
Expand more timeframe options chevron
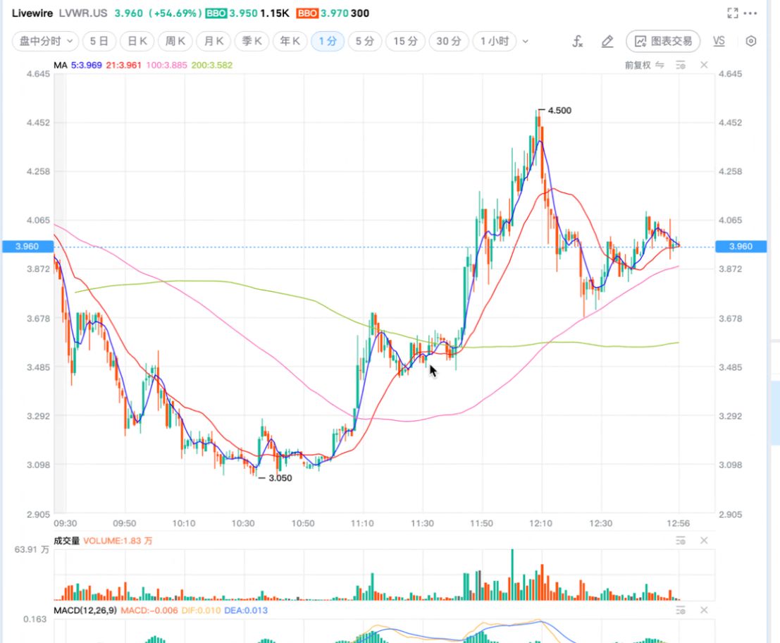coord(526,42)
